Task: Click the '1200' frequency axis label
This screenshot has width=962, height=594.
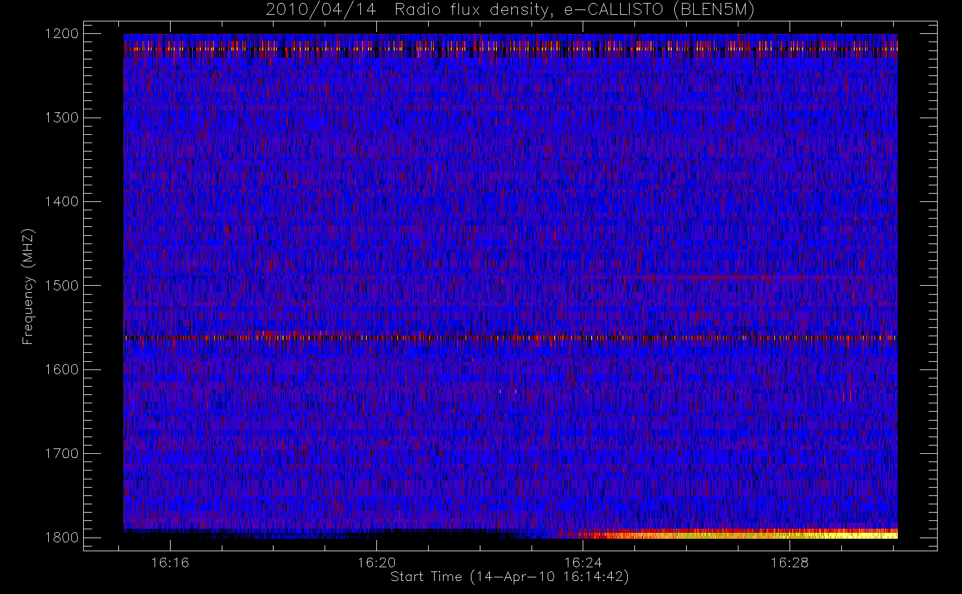Action: tap(62, 34)
